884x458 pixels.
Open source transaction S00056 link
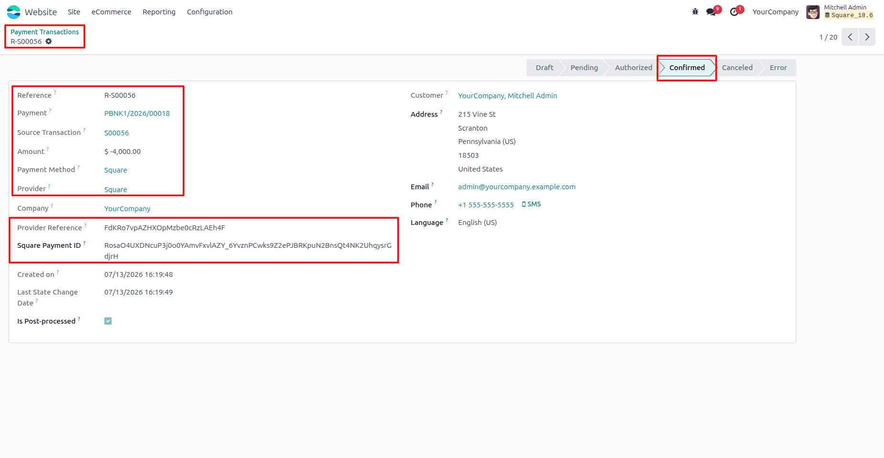pyautogui.click(x=116, y=133)
